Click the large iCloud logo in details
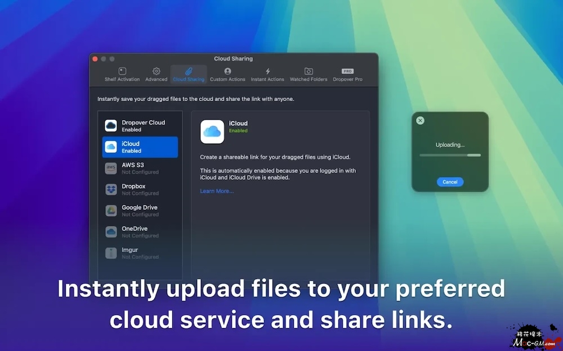The height and width of the screenshot is (351, 563). click(212, 131)
